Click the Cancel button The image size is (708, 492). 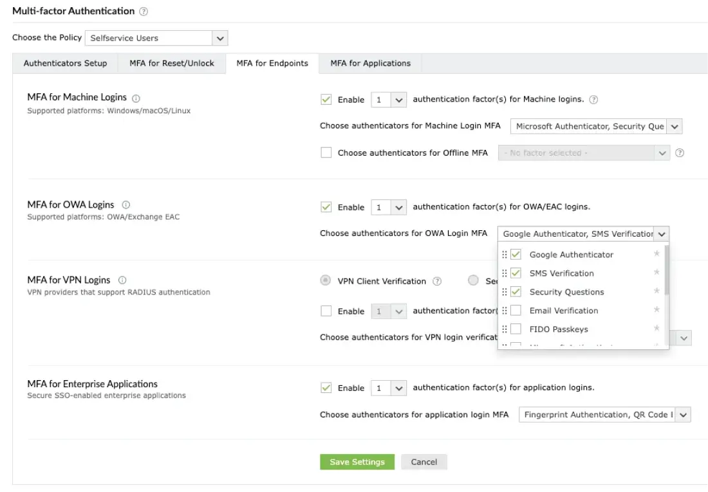(424, 462)
